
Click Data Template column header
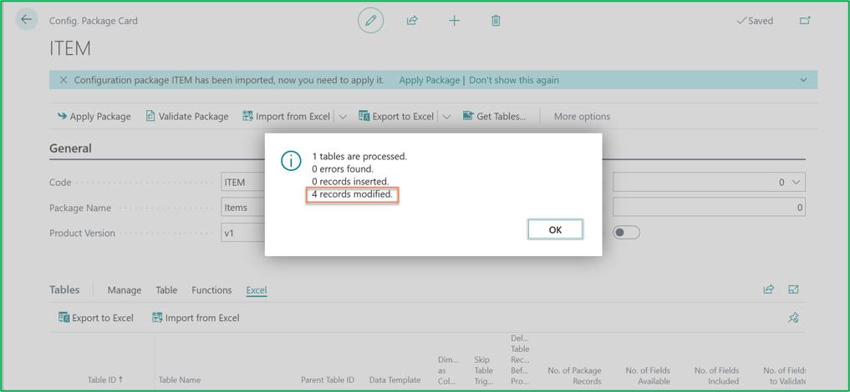click(x=394, y=379)
